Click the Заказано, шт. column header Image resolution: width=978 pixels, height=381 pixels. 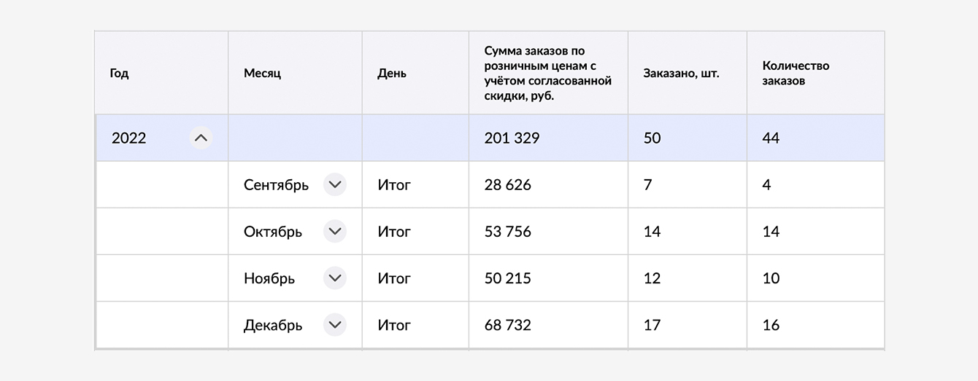[681, 74]
